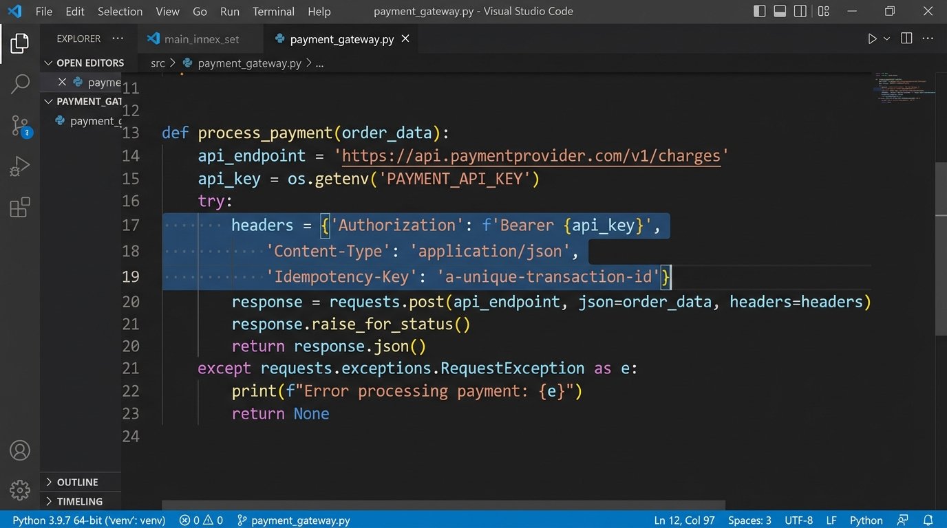Click the payment provider API URL link

pyautogui.click(x=531, y=156)
